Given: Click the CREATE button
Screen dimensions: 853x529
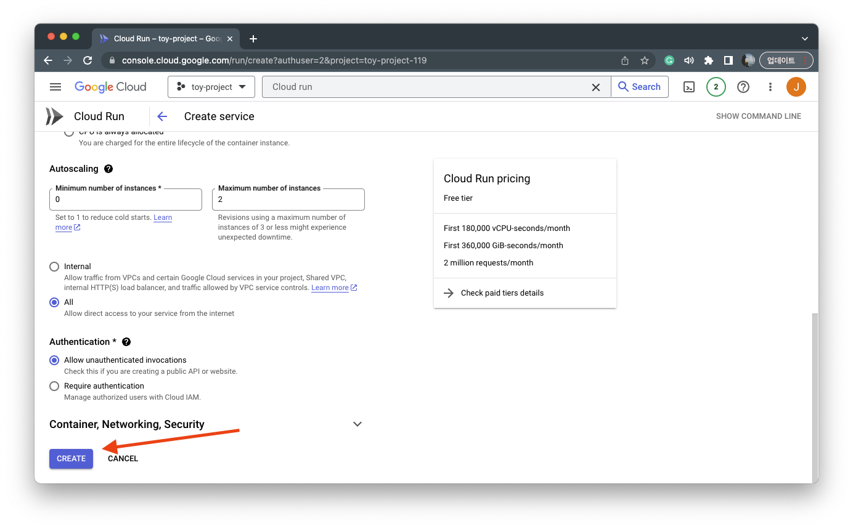Looking at the screenshot, I should tap(71, 459).
